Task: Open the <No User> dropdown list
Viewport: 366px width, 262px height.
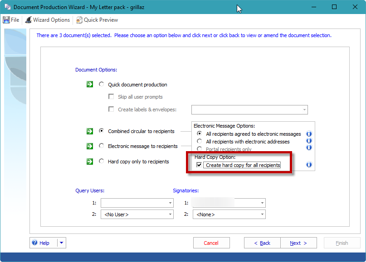Action: tap(170, 214)
